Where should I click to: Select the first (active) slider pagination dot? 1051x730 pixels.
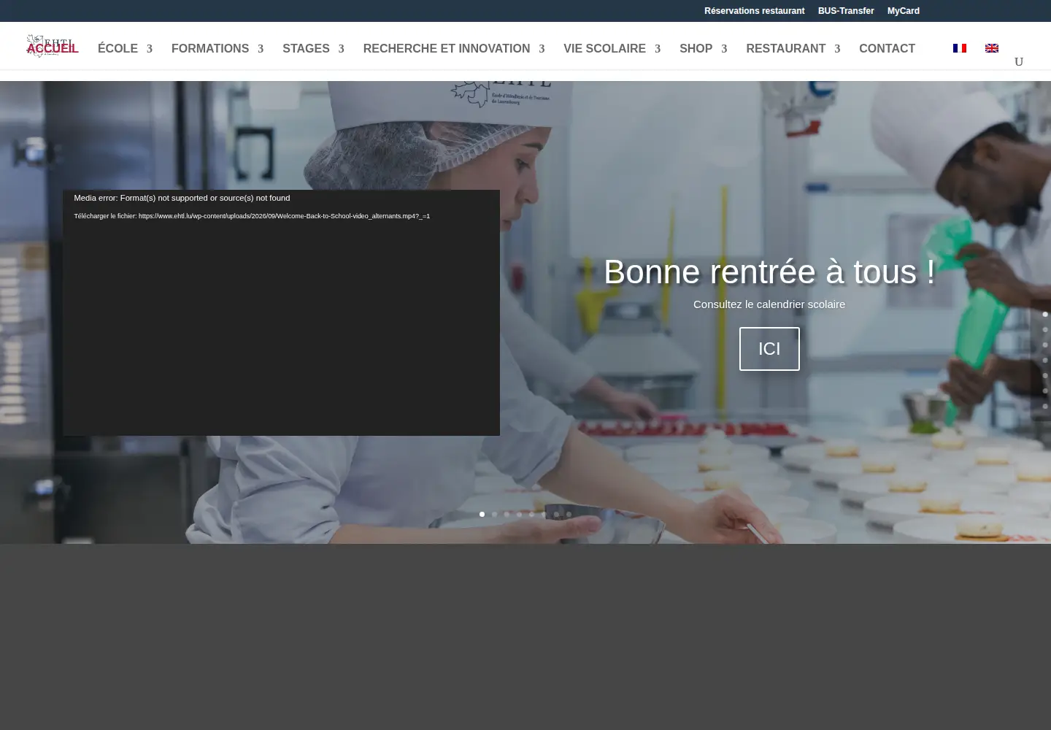click(482, 514)
